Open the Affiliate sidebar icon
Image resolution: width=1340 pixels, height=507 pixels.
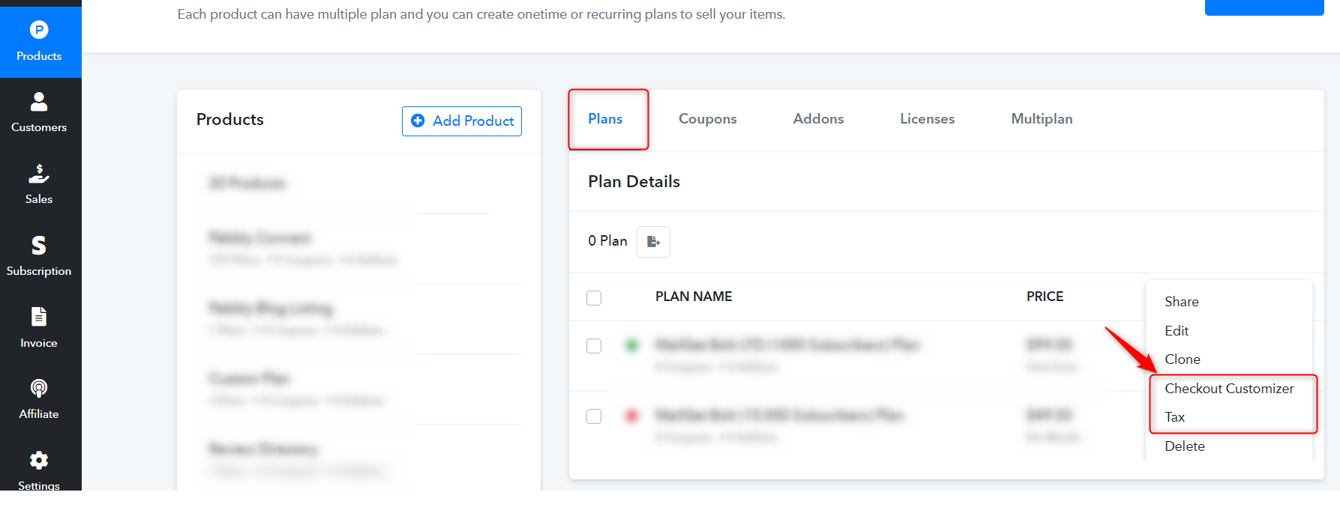click(x=39, y=388)
